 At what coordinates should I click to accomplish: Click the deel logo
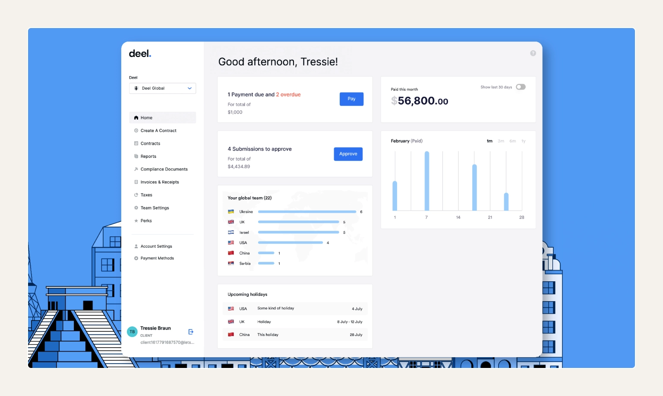tap(140, 53)
